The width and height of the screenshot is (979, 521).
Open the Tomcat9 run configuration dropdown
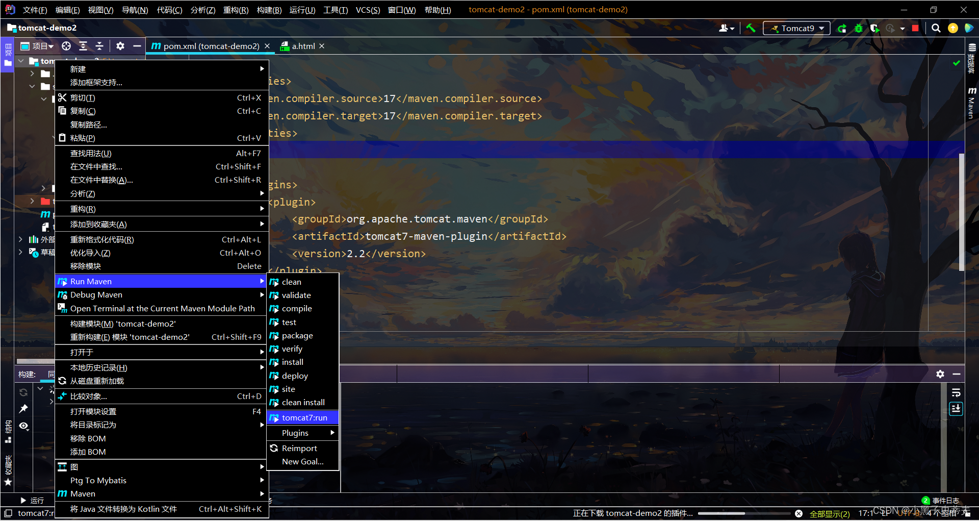coord(796,28)
